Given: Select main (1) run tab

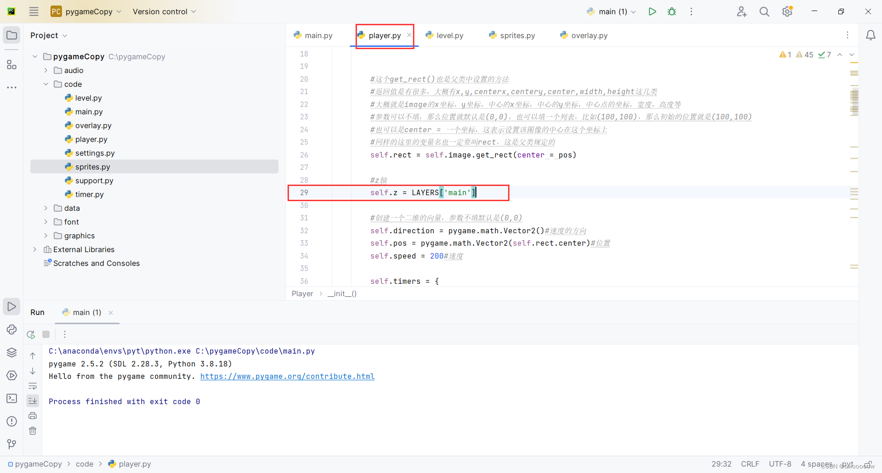Looking at the screenshot, I should tap(82, 312).
